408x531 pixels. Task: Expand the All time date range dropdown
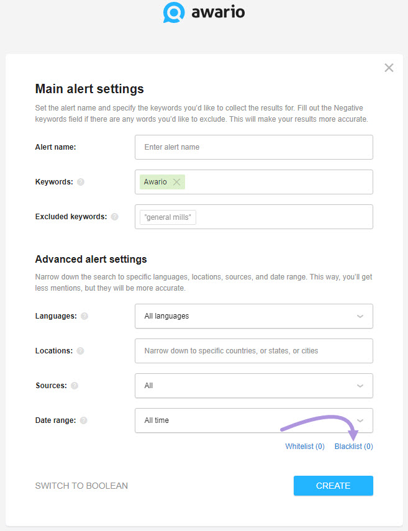[254, 420]
